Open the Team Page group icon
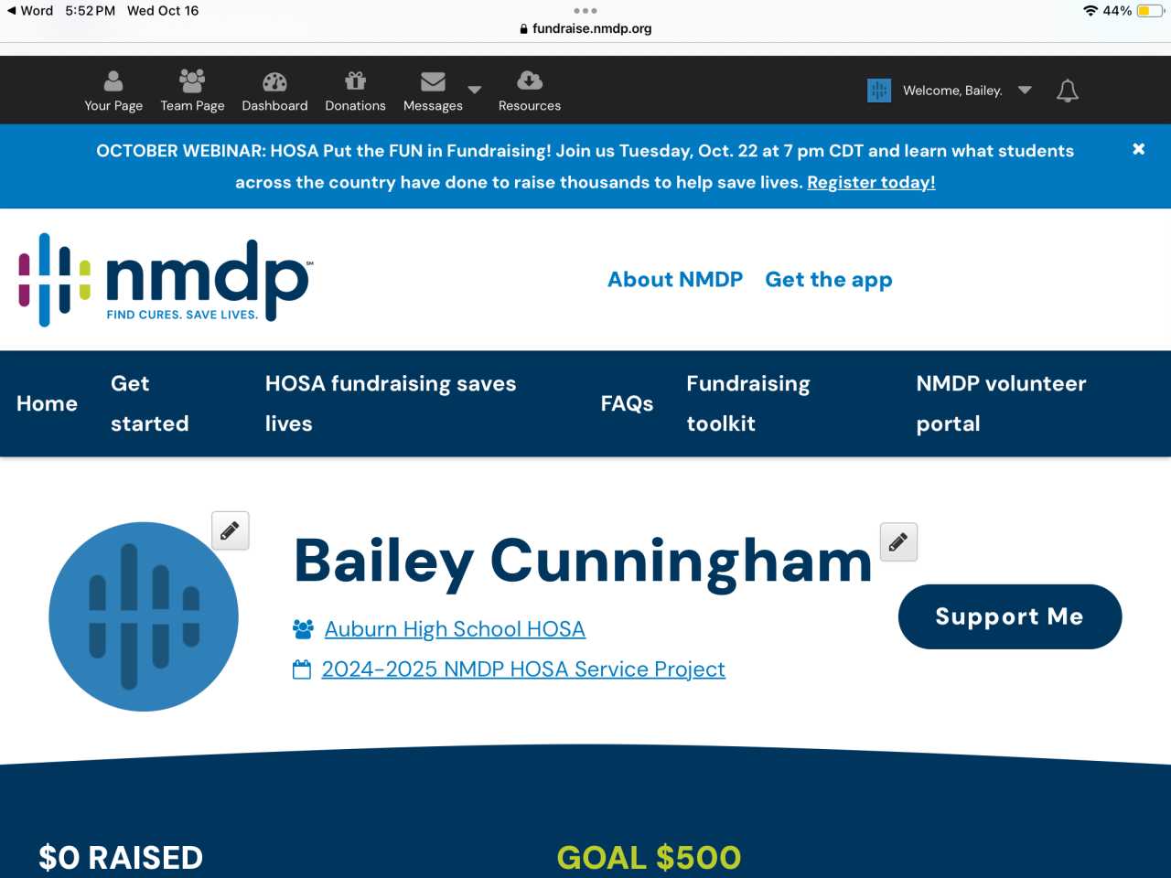 (x=192, y=80)
